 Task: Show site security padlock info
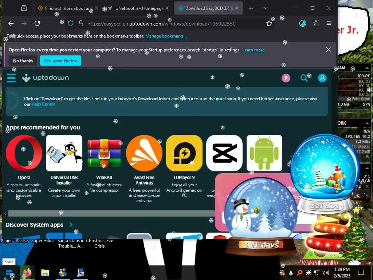(81, 23)
